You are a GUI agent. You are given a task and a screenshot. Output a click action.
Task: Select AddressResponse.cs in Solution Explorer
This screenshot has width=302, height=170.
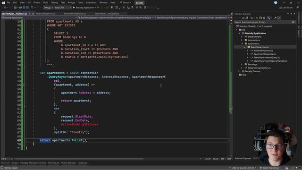263,51
